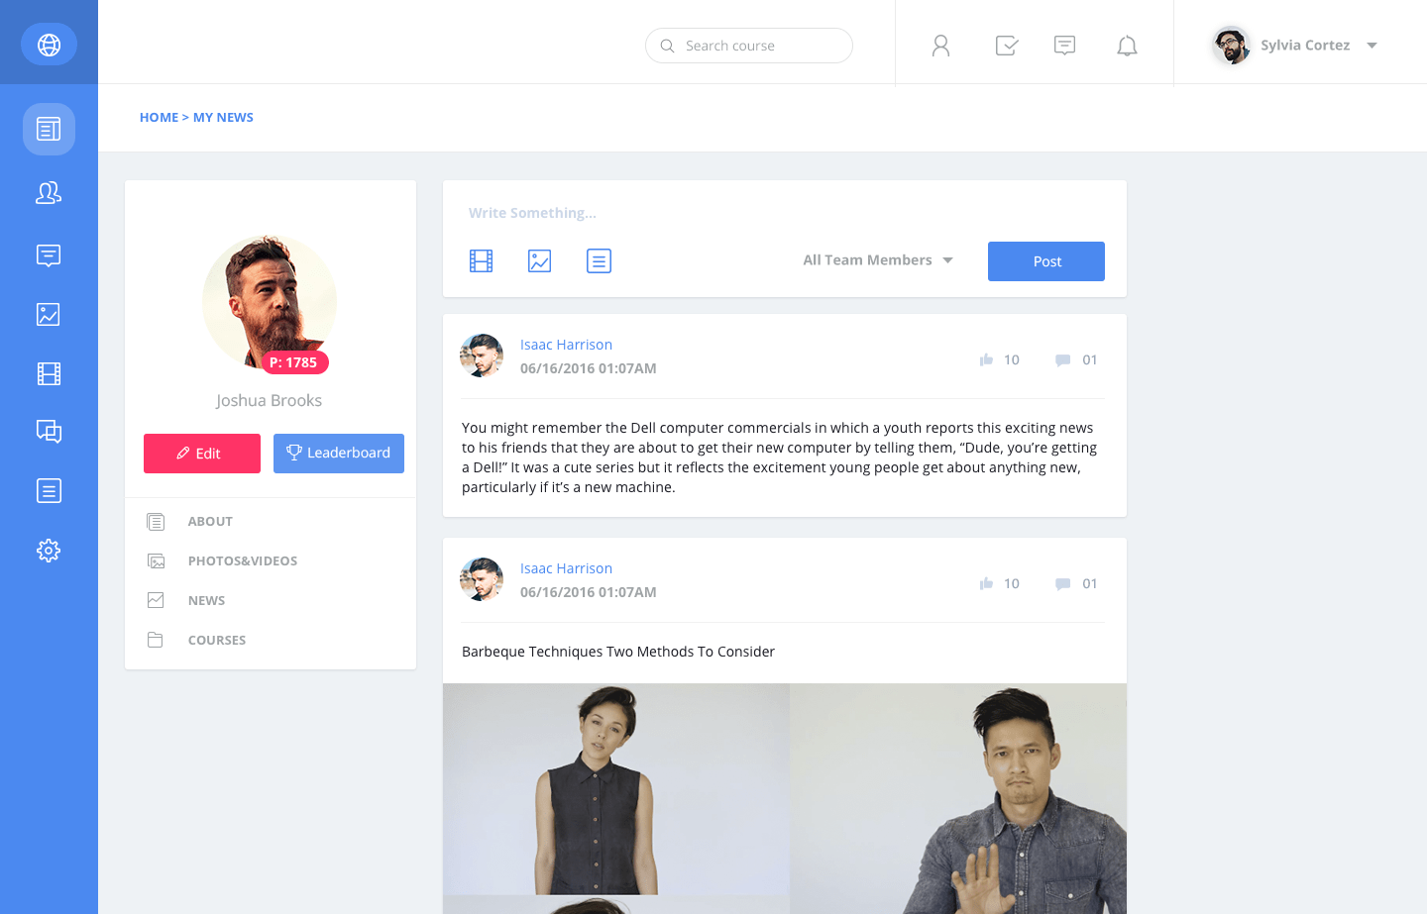1427x914 pixels.
Task: Click Barbeque Techniques Two Methods To Consider
Action: click(618, 652)
